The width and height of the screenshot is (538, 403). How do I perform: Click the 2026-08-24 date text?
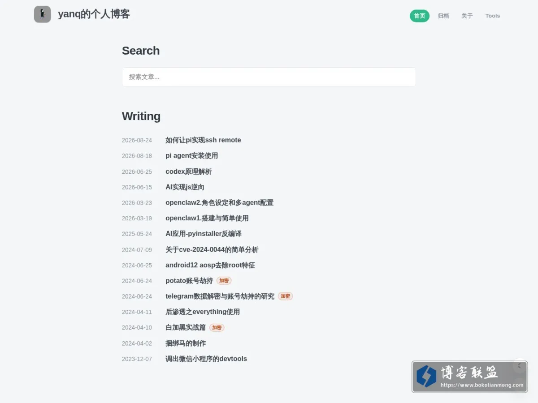click(137, 140)
